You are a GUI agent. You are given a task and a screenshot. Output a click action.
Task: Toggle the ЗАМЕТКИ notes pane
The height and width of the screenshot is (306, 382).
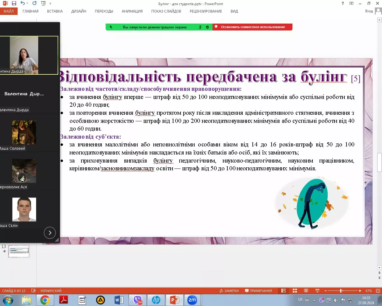(x=229, y=291)
